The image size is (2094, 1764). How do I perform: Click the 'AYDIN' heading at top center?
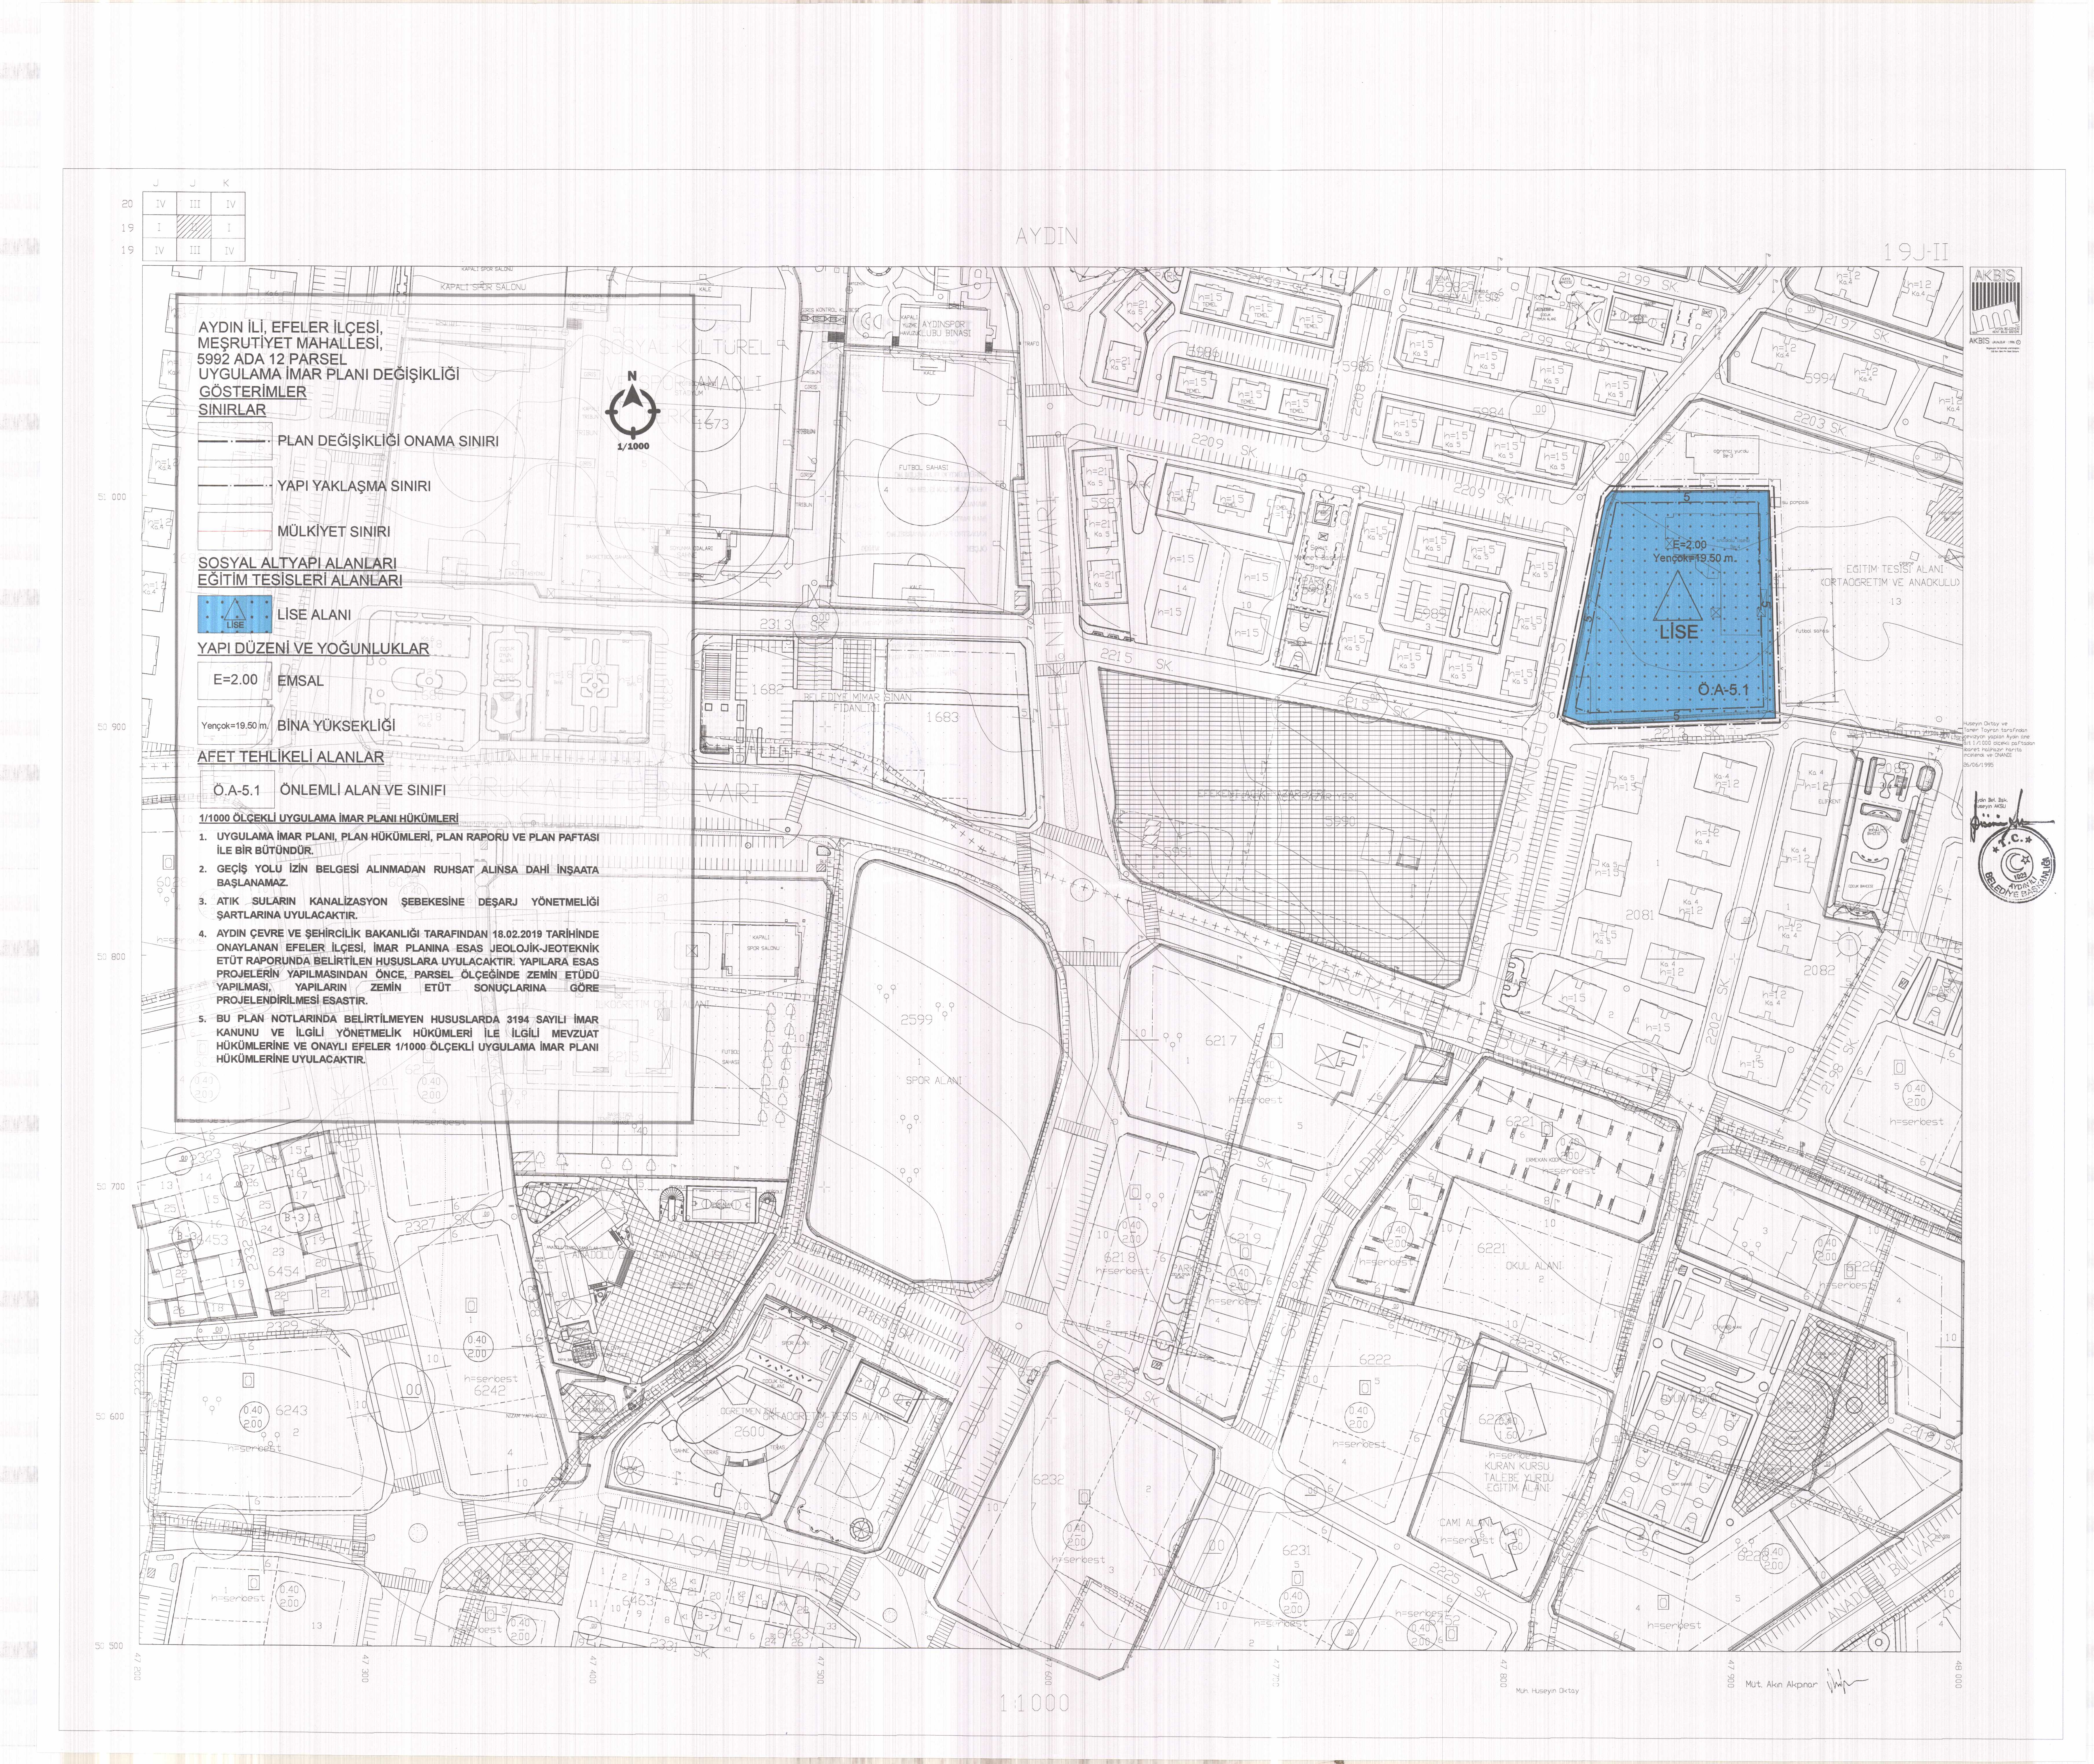(1047, 236)
